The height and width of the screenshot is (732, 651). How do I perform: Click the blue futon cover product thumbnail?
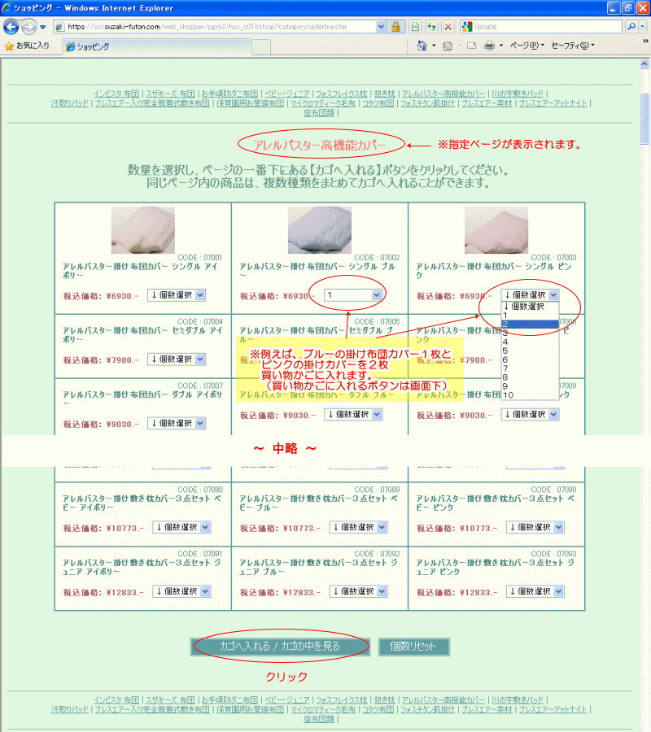(x=320, y=230)
